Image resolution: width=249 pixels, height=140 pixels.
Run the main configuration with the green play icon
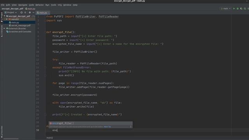point(234,9)
